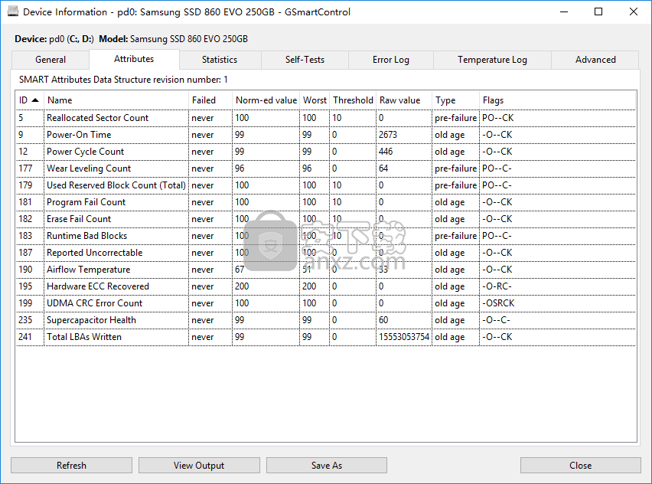Screen dimensions: 652x484
Task: Click the Device pd0 model label
Action: (131, 39)
